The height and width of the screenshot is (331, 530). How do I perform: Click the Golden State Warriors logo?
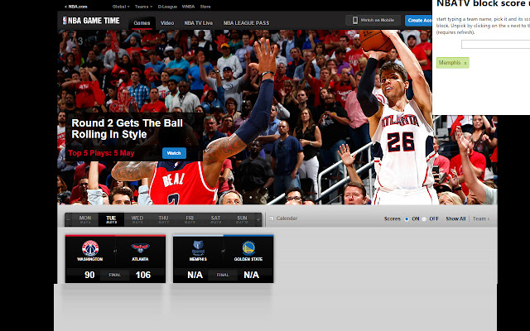click(248, 248)
